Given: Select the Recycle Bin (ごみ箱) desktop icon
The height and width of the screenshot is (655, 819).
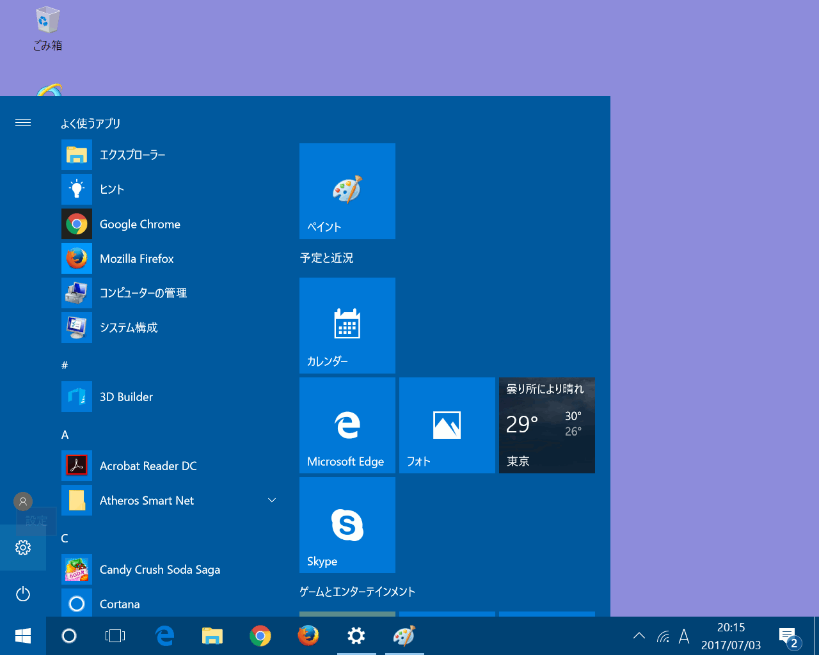Looking at the screenshot, I should [x=47, y=29].
